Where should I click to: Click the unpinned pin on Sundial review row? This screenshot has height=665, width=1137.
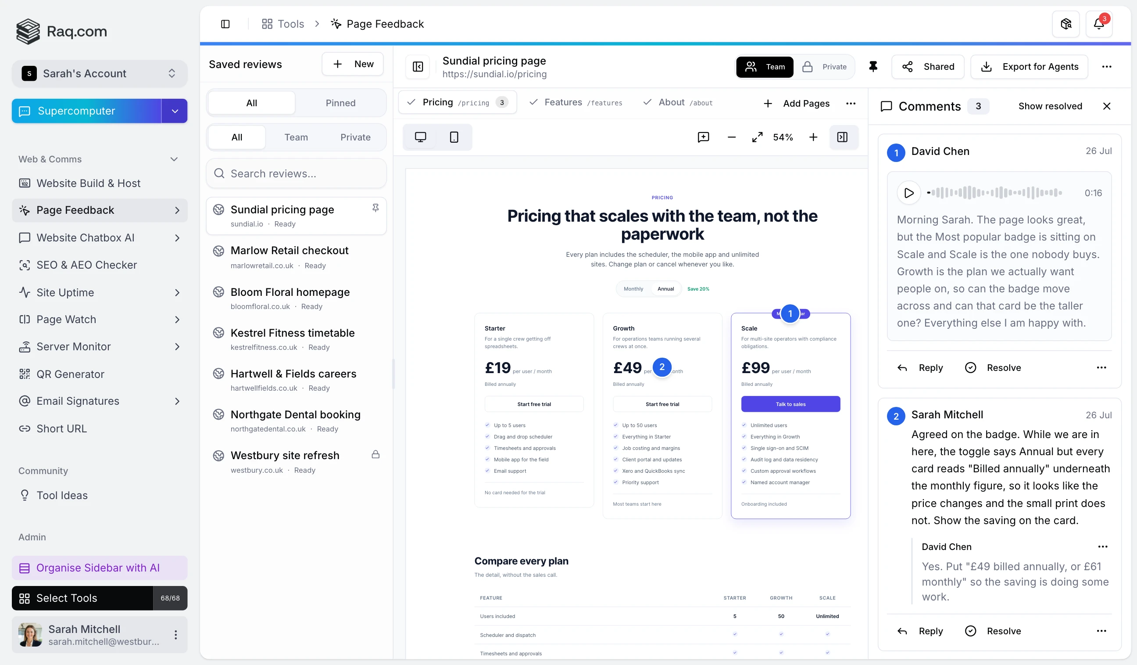pyautogui.click(x=375, y=208)
